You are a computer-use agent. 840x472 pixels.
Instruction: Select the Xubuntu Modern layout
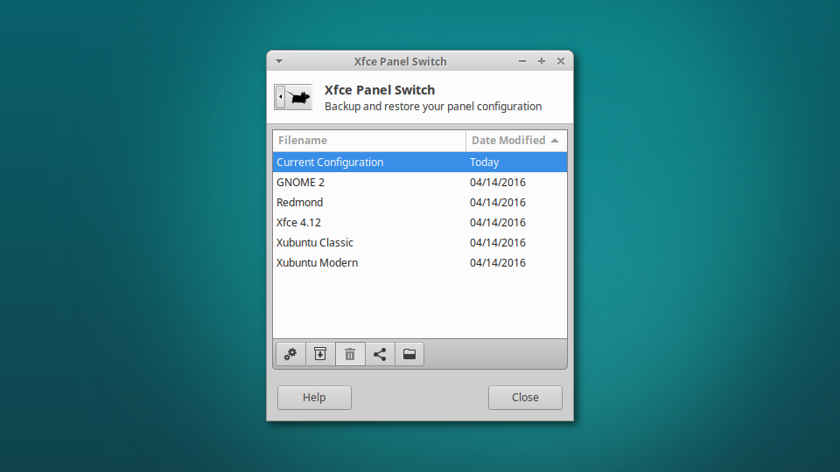420,263
